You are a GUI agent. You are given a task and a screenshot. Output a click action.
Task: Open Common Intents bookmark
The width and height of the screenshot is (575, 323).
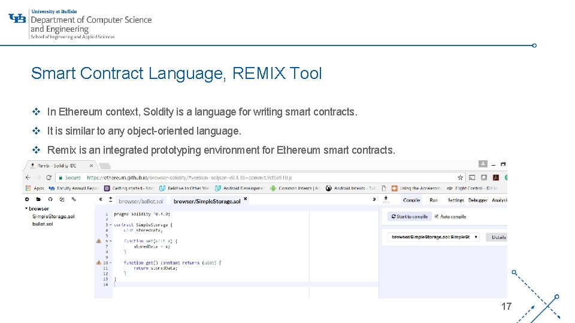click(x=295, y=188)
